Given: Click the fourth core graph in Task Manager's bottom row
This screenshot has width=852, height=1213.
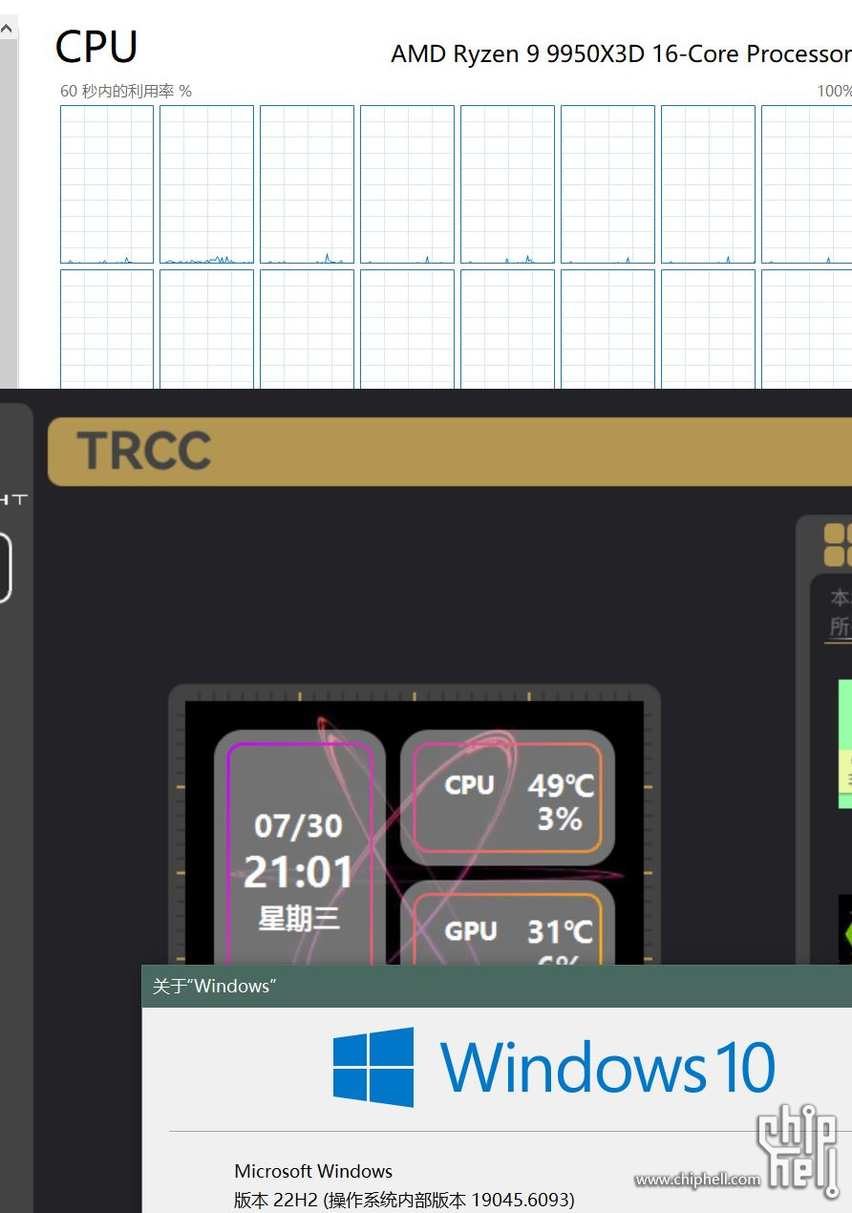Looking at the screenshot, I should coord(407,329).
